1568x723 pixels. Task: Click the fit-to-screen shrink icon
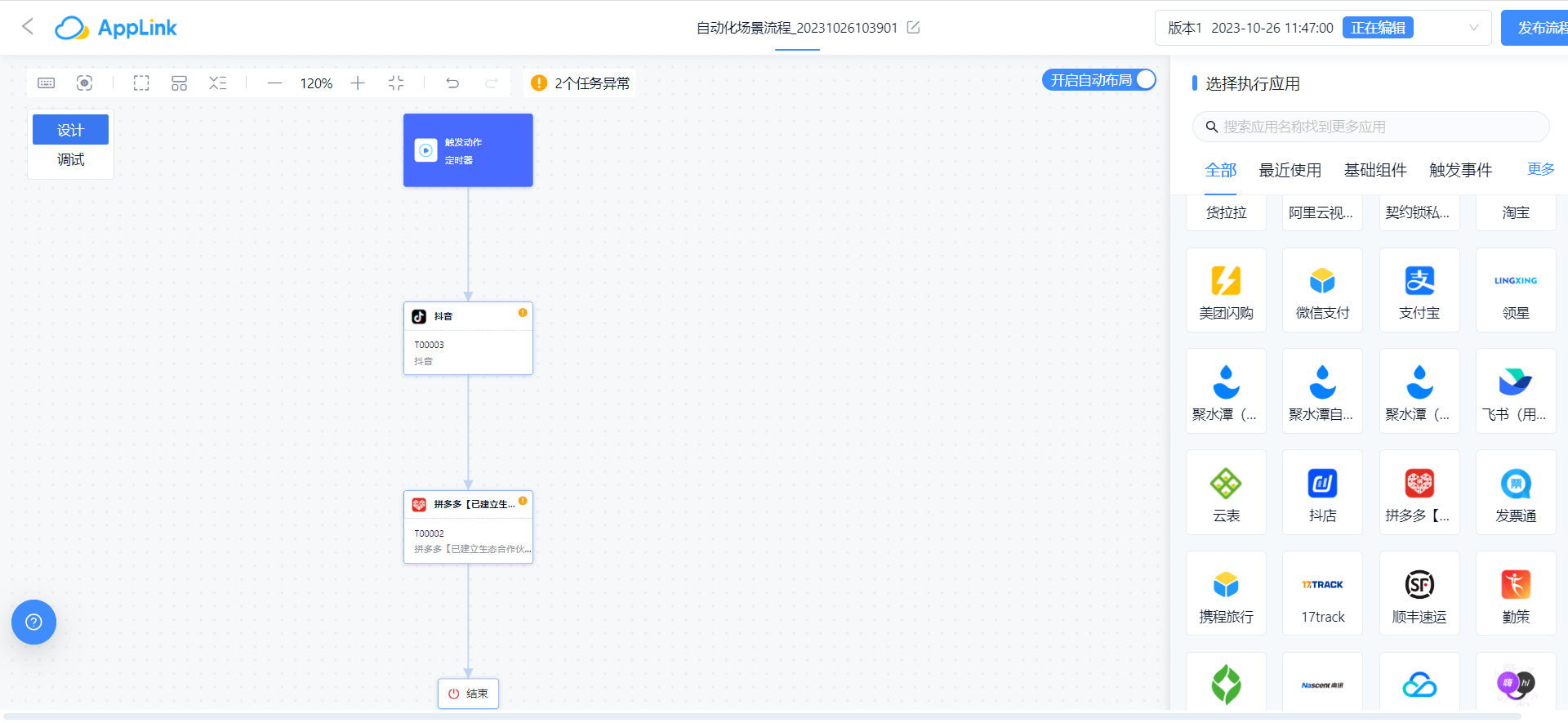(396, 83)
